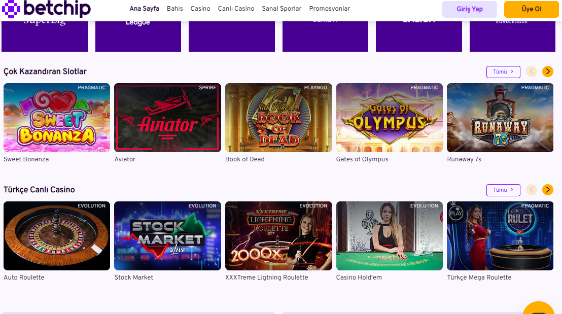The width and height of the screenshot is (562, 314).
Task: Open the Bahis menu item
Action: (x=174, y=9)
